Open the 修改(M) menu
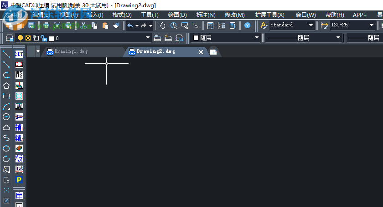This screenshot has height=207, width=383. pyautogui.click(x=234, y=15)
